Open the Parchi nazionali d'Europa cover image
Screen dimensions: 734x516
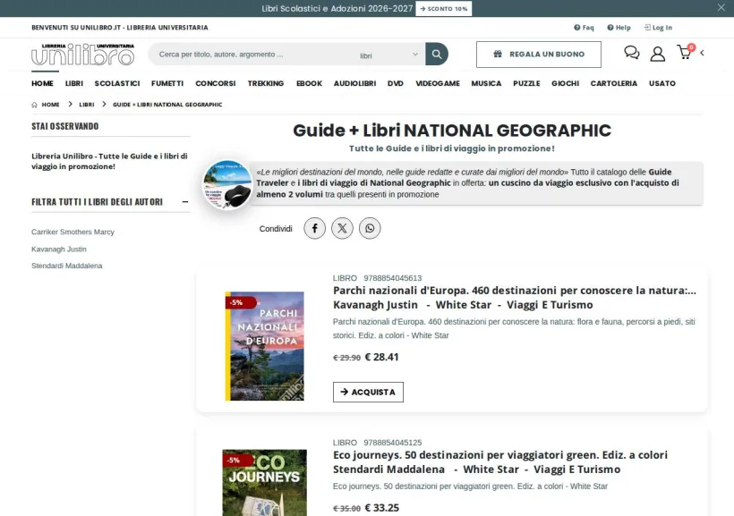click(264, 346)
